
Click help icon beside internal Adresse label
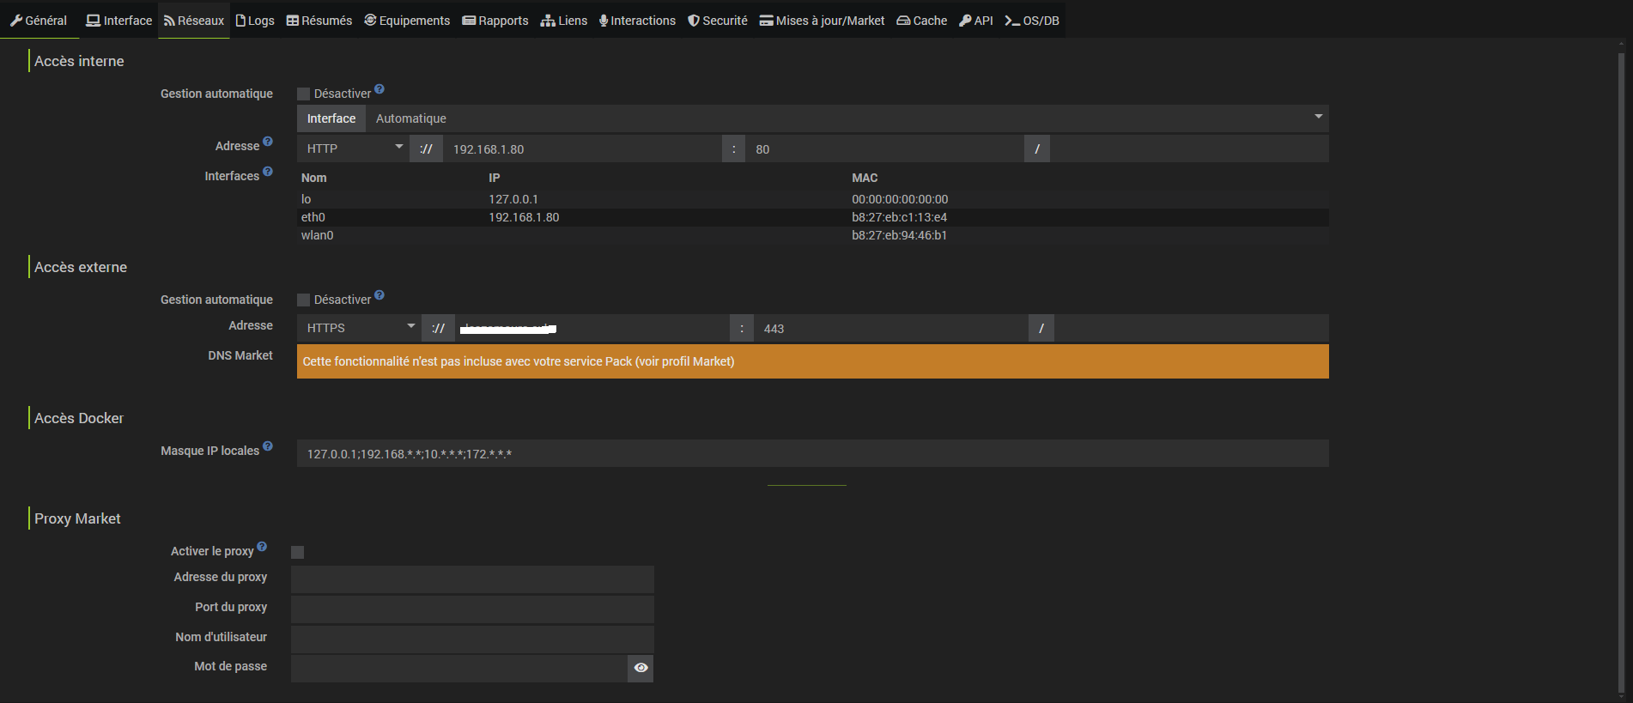[x=268, y=142]
